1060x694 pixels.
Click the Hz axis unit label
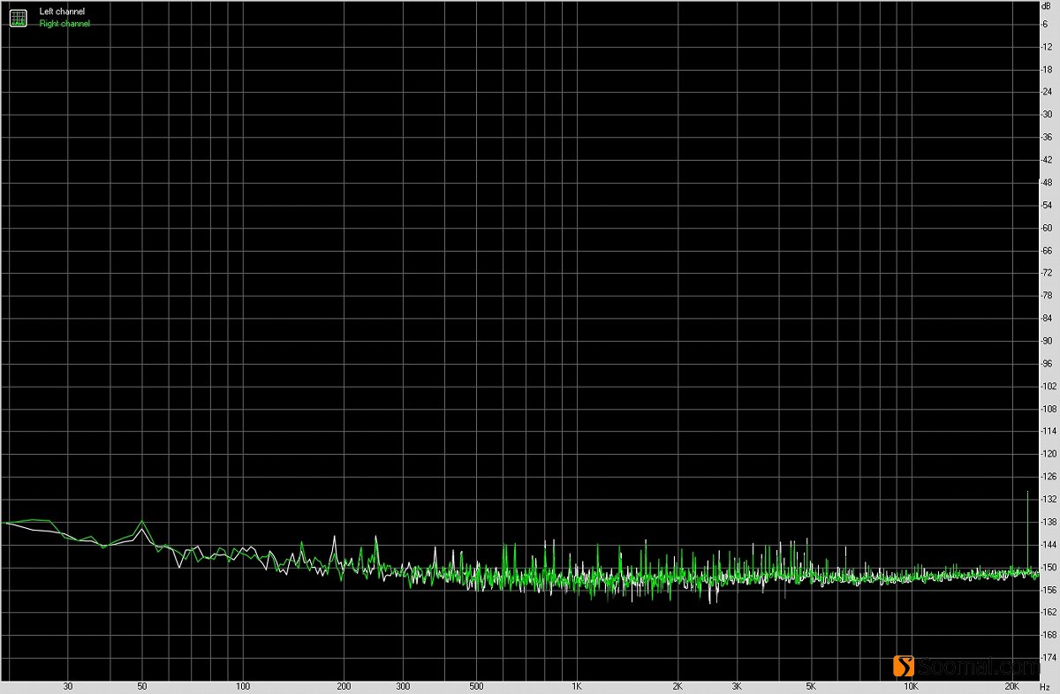(x=1047, y=685)
